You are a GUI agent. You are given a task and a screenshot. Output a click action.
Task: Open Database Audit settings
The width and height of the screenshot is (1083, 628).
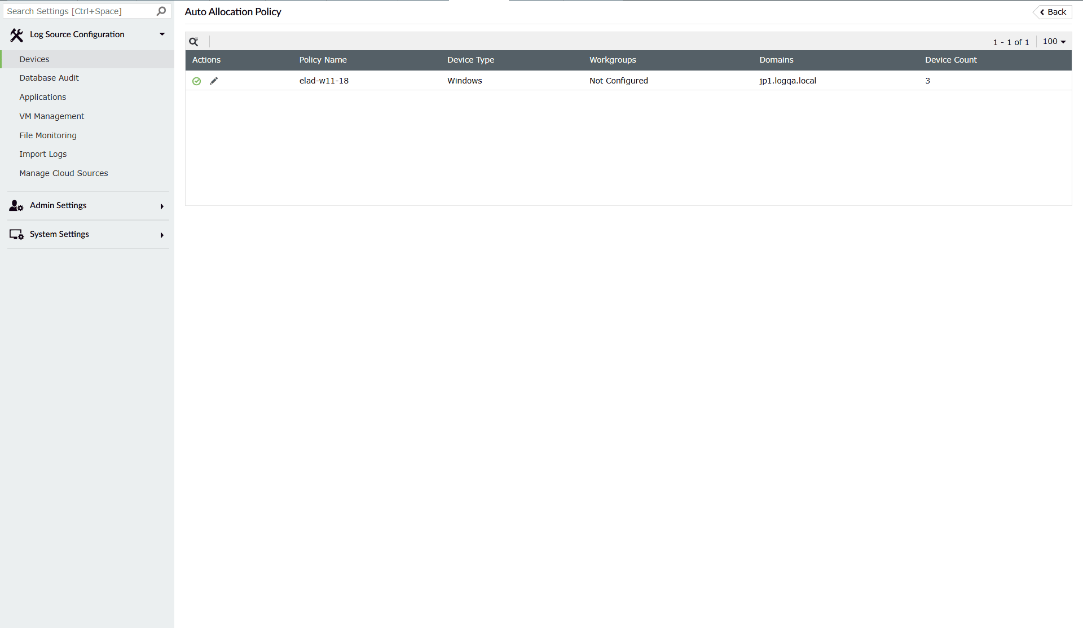pos(49,77)
